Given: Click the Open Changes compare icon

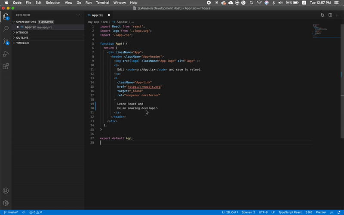Looking at the screenshot, I should point(322,15).
